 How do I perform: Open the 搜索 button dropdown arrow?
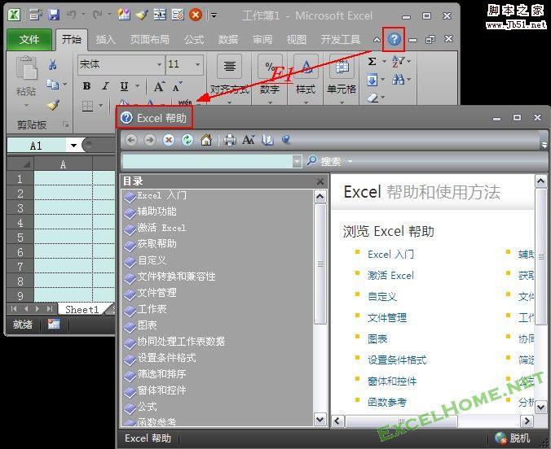(350, 161)
